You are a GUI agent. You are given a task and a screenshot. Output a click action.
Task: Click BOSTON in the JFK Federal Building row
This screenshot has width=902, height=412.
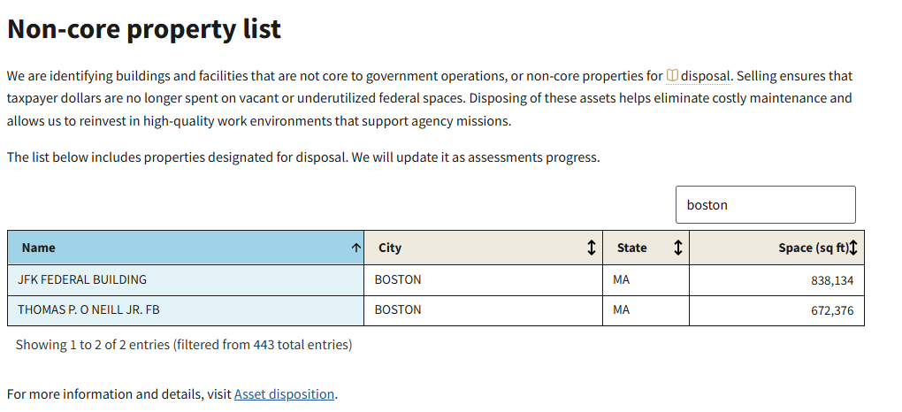pos(398,279)
